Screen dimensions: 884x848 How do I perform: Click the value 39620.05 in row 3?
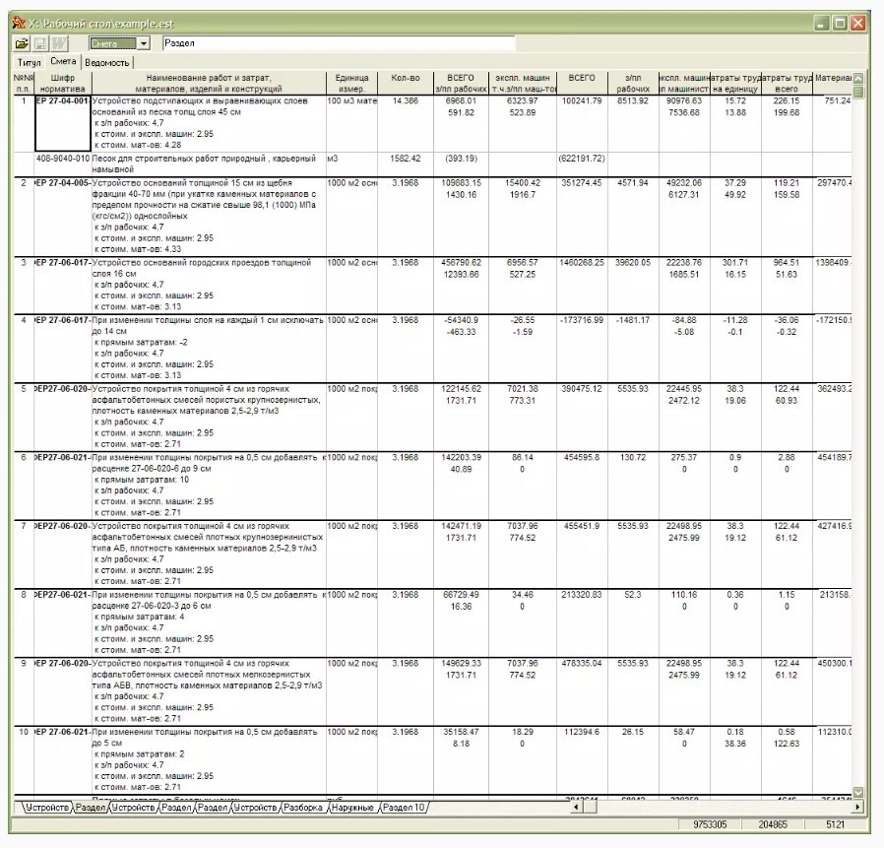coord(633,262)
